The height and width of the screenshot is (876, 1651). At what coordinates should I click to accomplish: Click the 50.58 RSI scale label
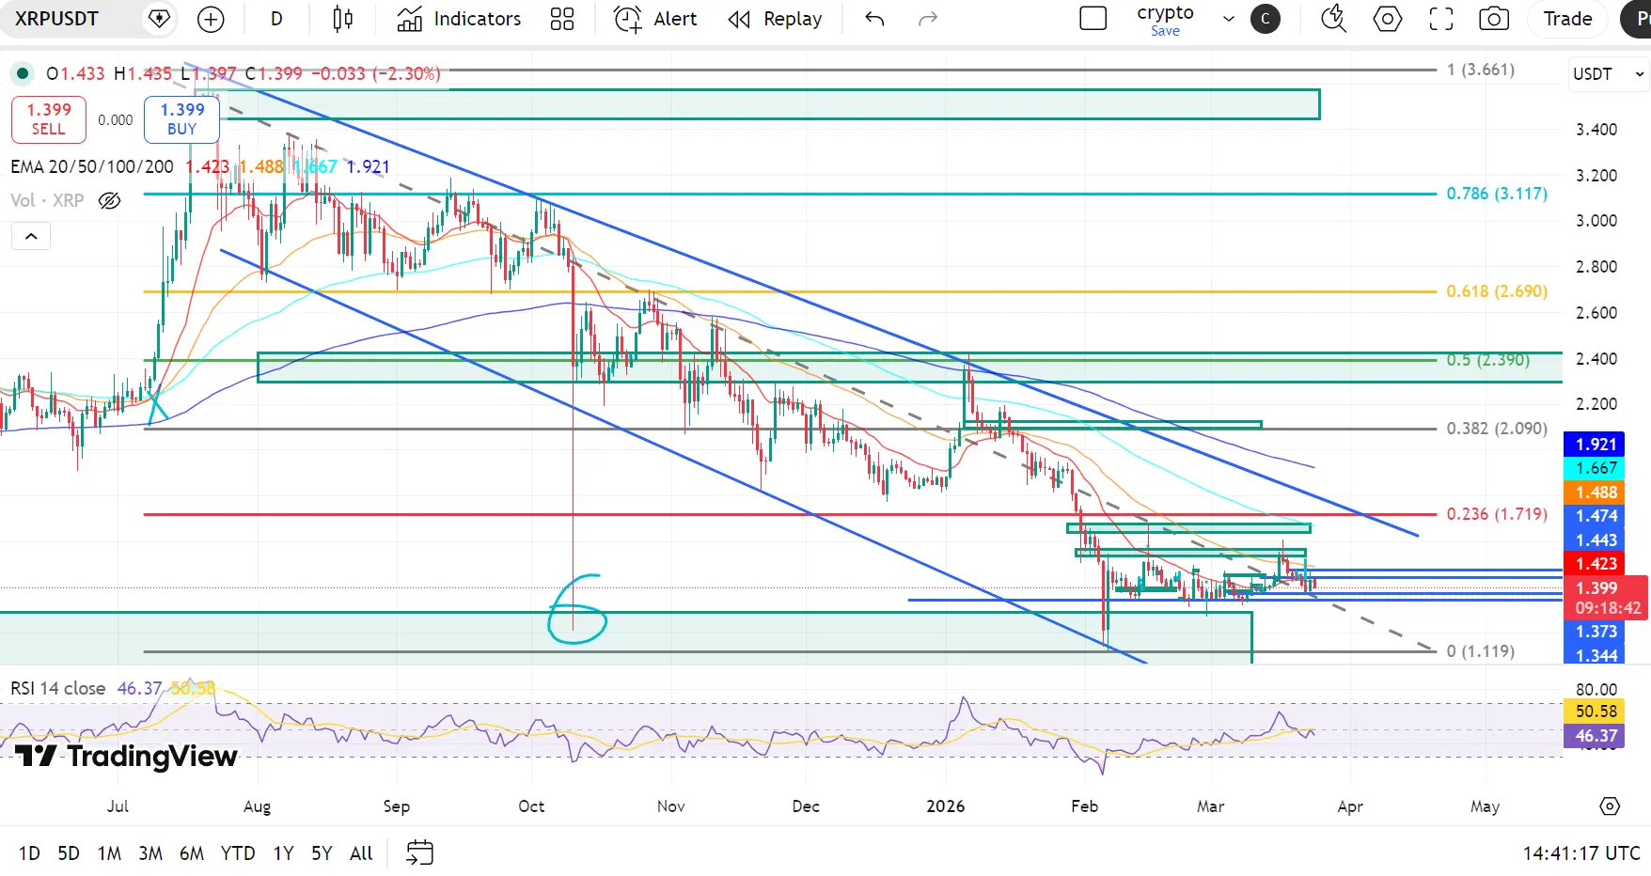[x=1596, y=712]
